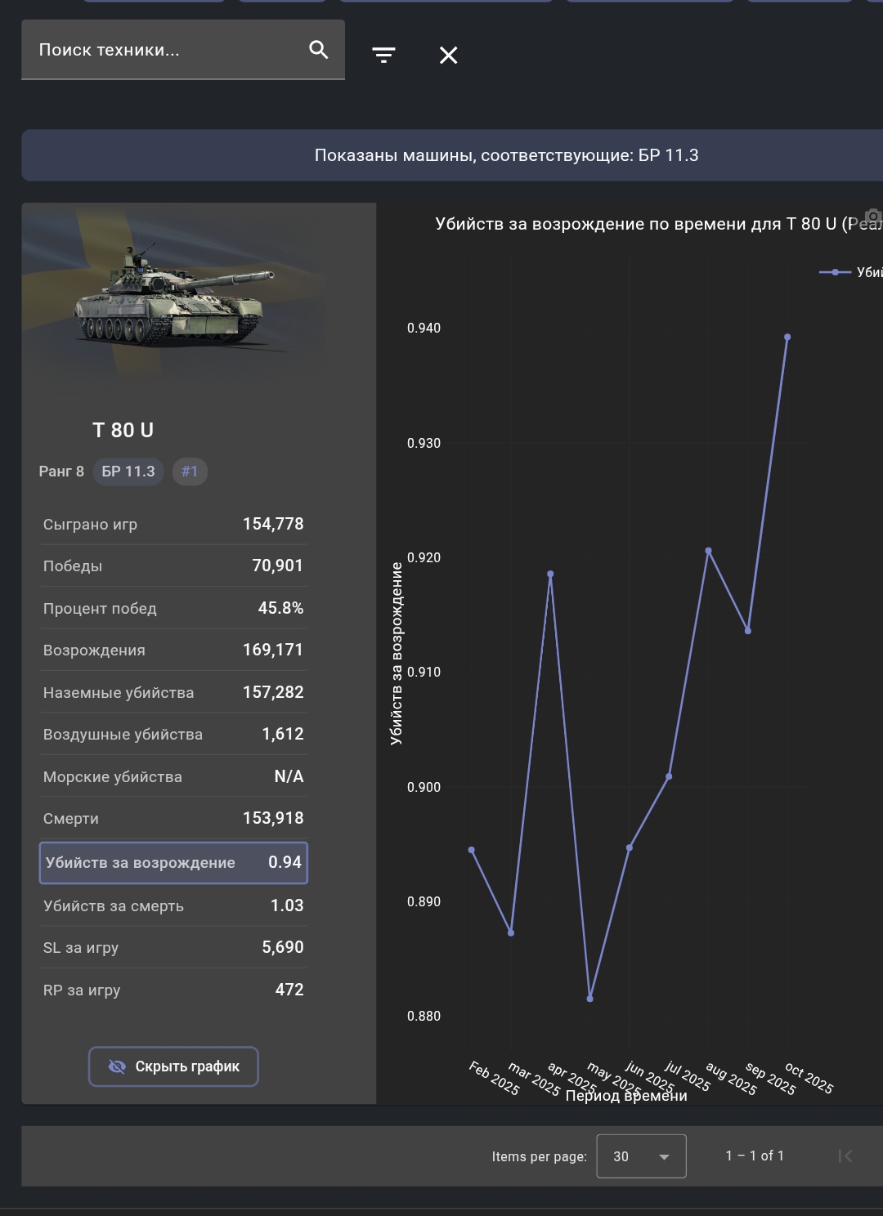
Task: Open the filter options icon
Action: (383, 55)
